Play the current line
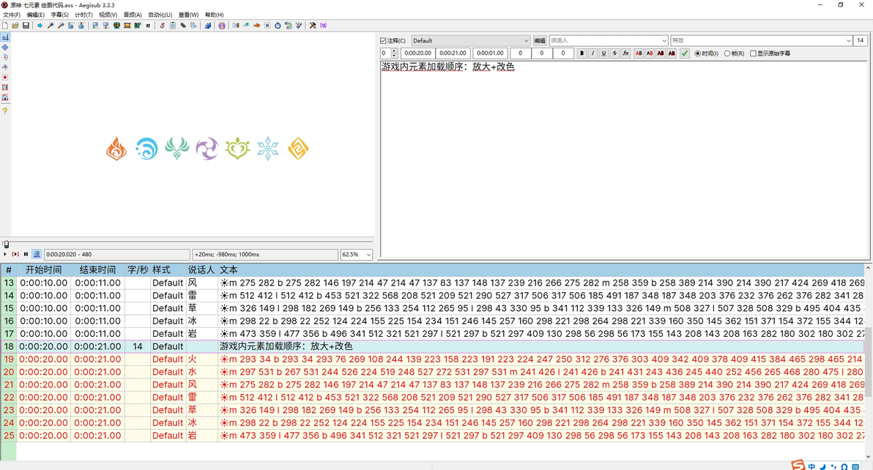 [x=15, y=254]
